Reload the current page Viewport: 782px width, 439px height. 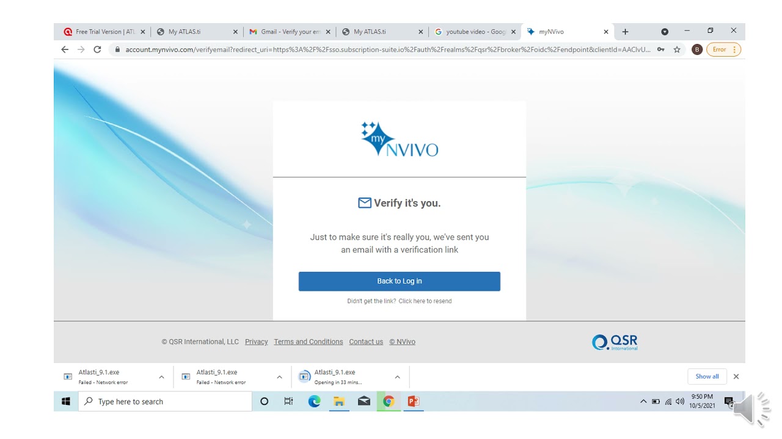point(97,49)
